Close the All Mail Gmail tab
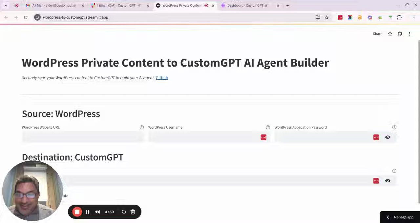The height and width of the screenshot is (223, 420). [83, 5]
